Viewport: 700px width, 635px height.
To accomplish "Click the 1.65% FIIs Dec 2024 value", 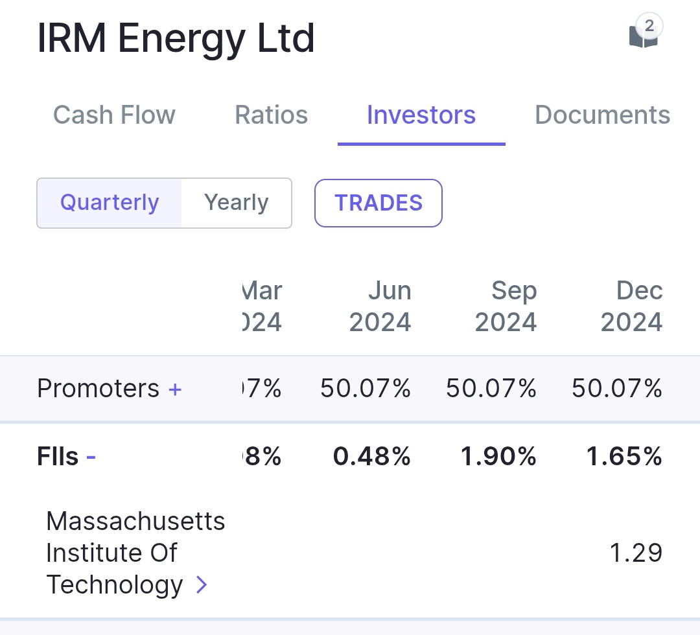I will 624,457.
